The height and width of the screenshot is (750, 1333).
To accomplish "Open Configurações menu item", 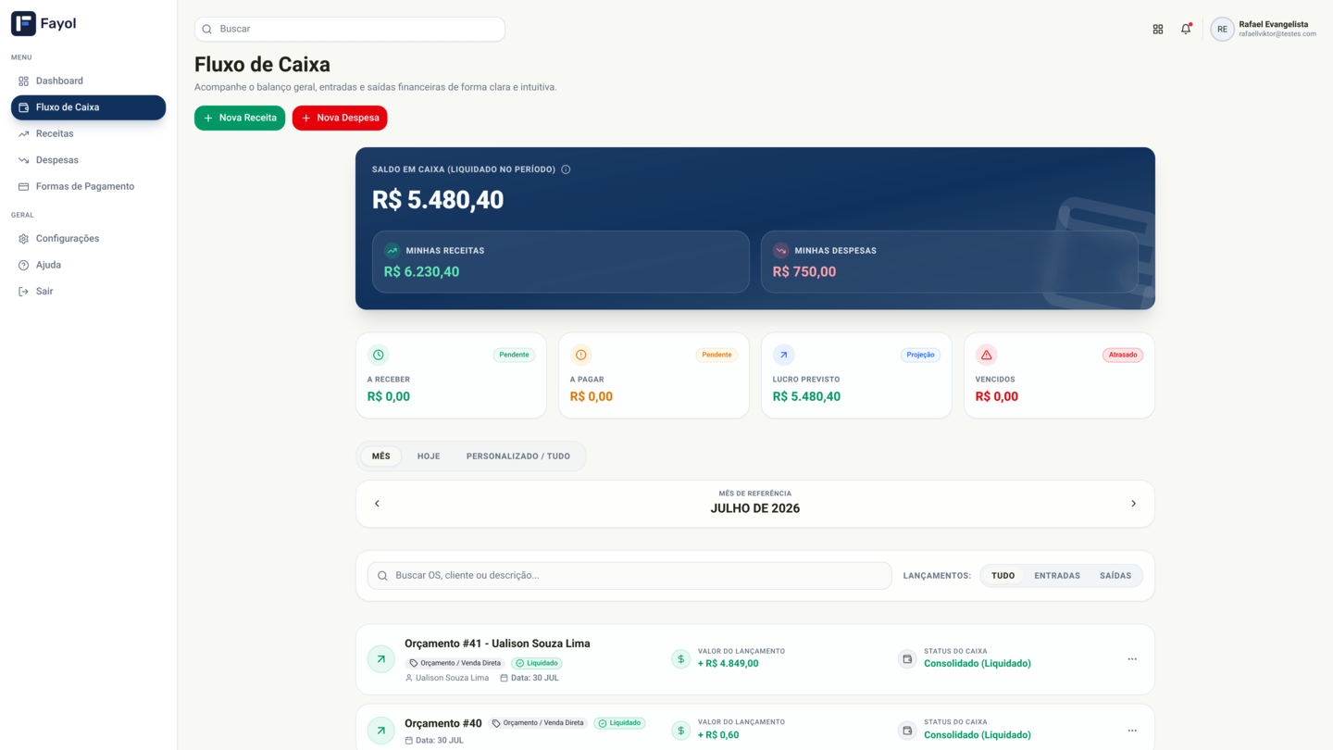I will click(x=88, y=239).
